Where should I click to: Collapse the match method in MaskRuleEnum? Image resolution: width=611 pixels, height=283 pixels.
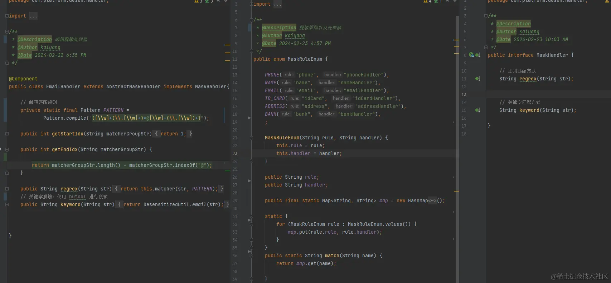251,255
